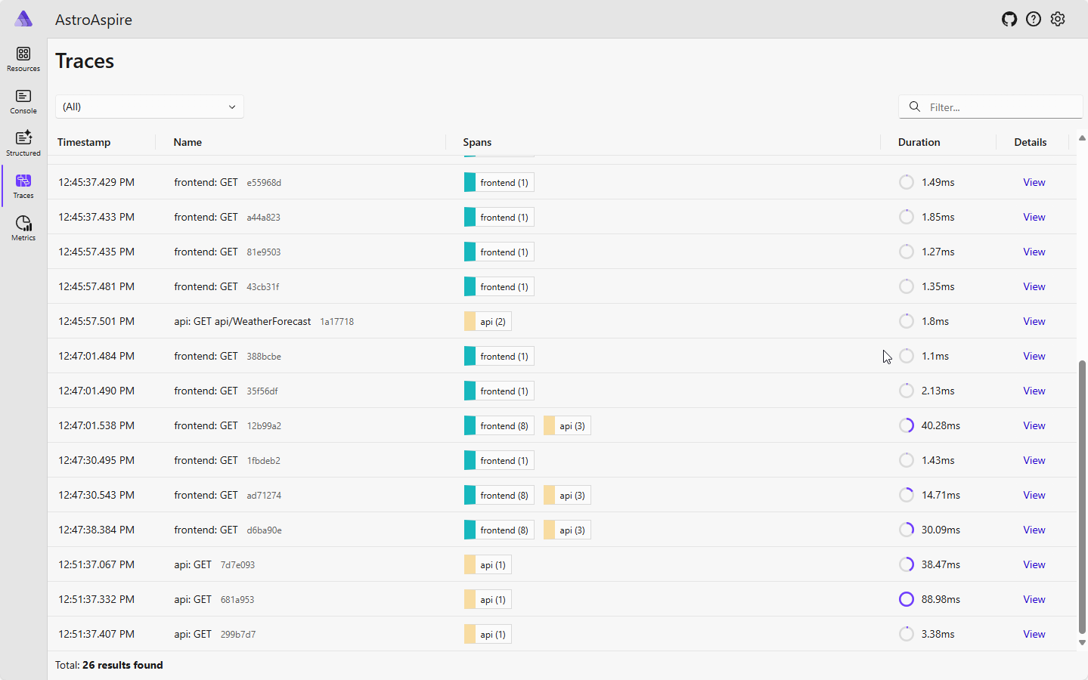The image size is (1088, 680).
Task: Click teal frontend swatch in e55968d row
Action: pos(470,182)
